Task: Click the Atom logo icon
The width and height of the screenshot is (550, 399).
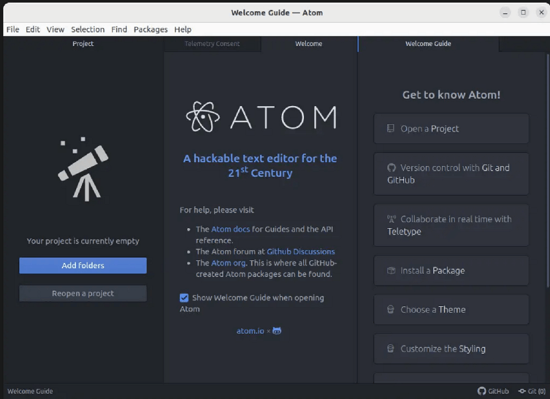Action: pyautogui.click(x=203, y=117)
